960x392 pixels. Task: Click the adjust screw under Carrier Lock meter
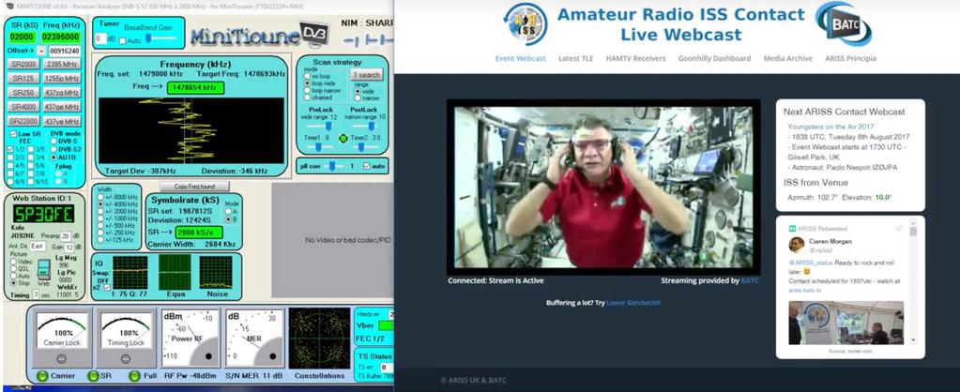[x=62, y=359]
